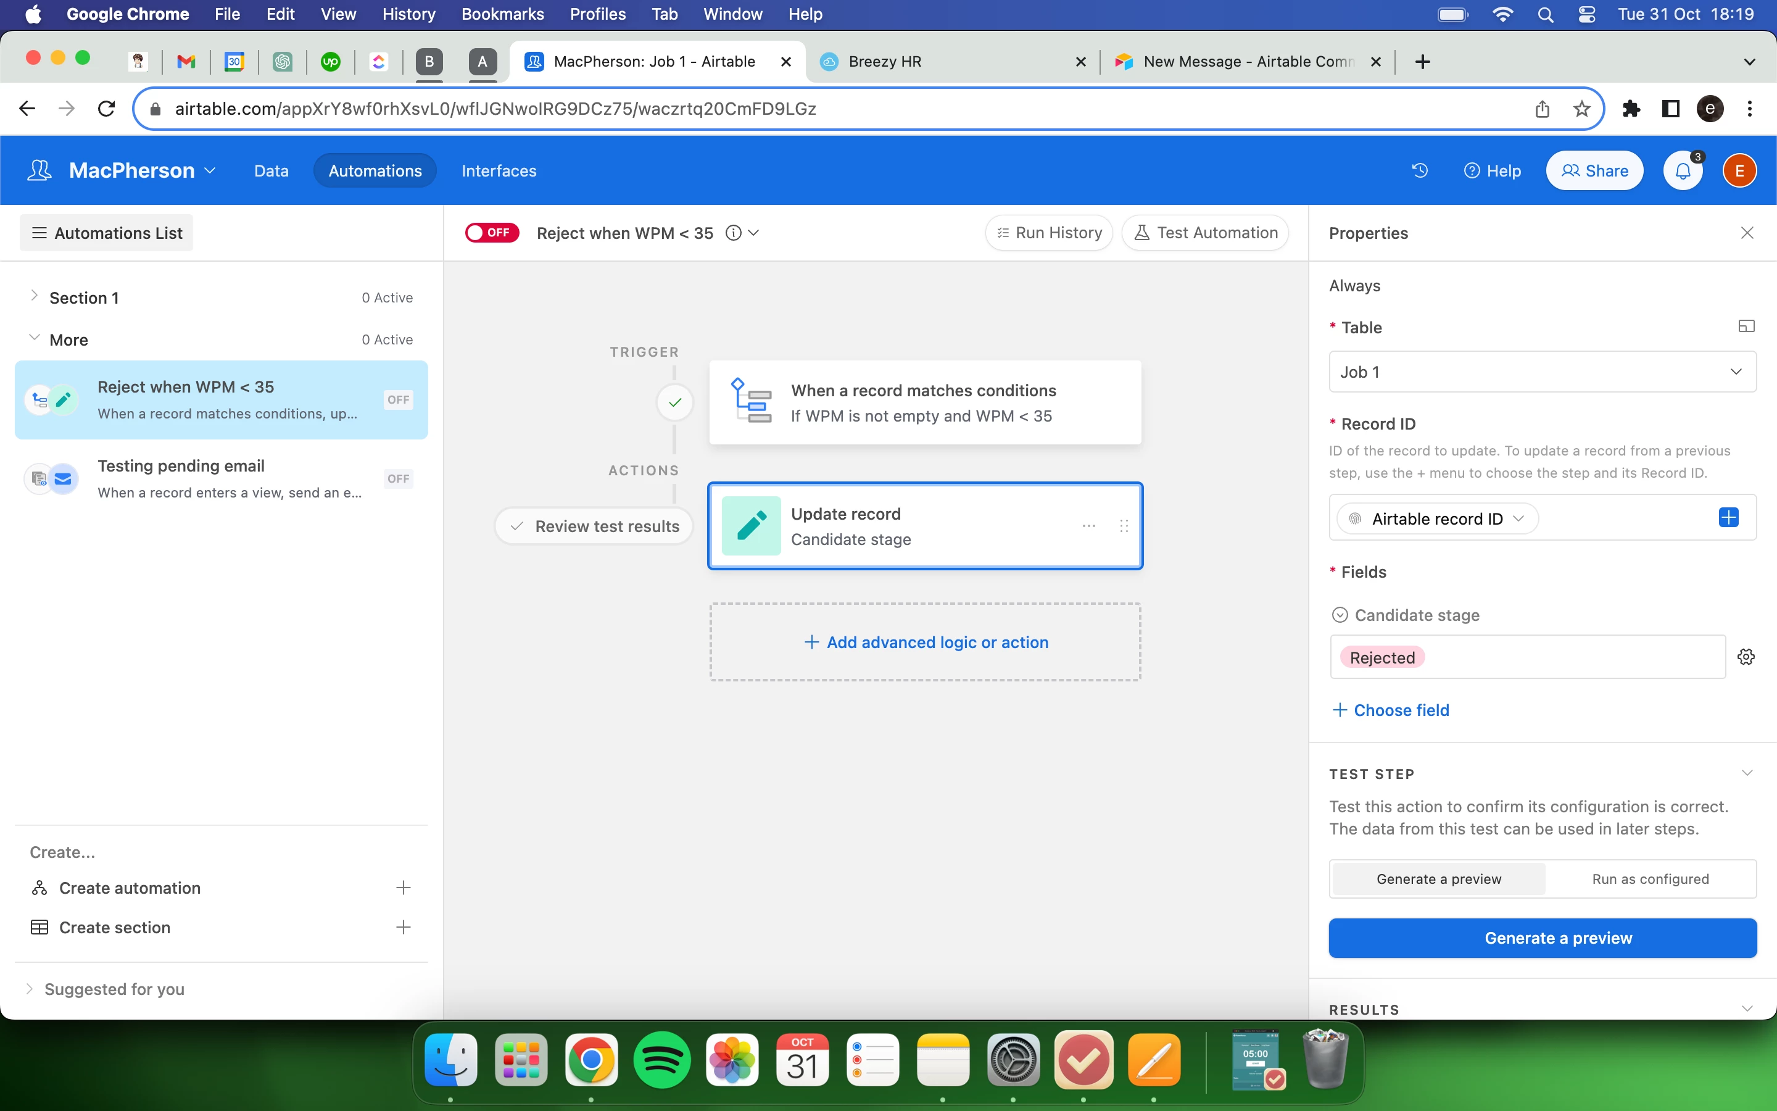Screen dimensions: 1777x1111
Task: Click blue plus icon in Record ID field
Action: pos(1728,518)
